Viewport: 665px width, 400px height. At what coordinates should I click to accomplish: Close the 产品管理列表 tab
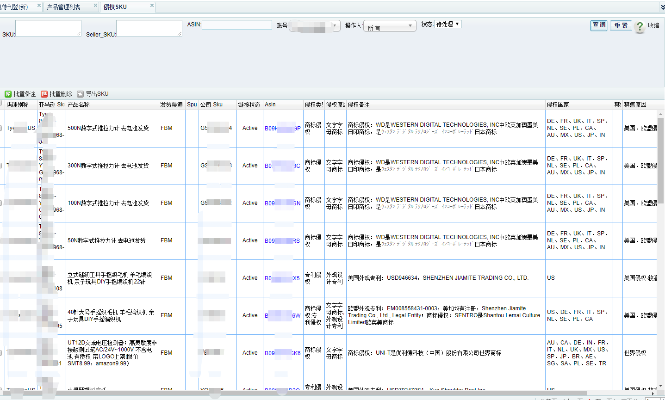click(x=95, y=6)
